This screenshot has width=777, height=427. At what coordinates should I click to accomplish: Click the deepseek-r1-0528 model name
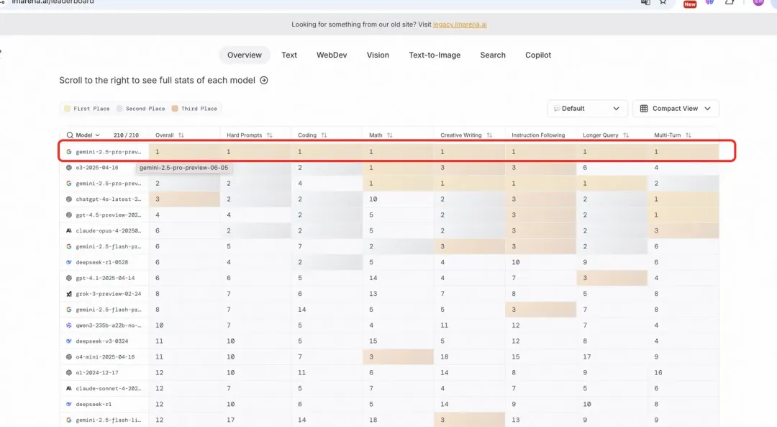coord(101,262)
